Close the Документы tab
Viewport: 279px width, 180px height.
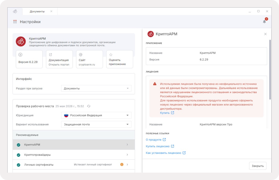[x=51, y=11]
